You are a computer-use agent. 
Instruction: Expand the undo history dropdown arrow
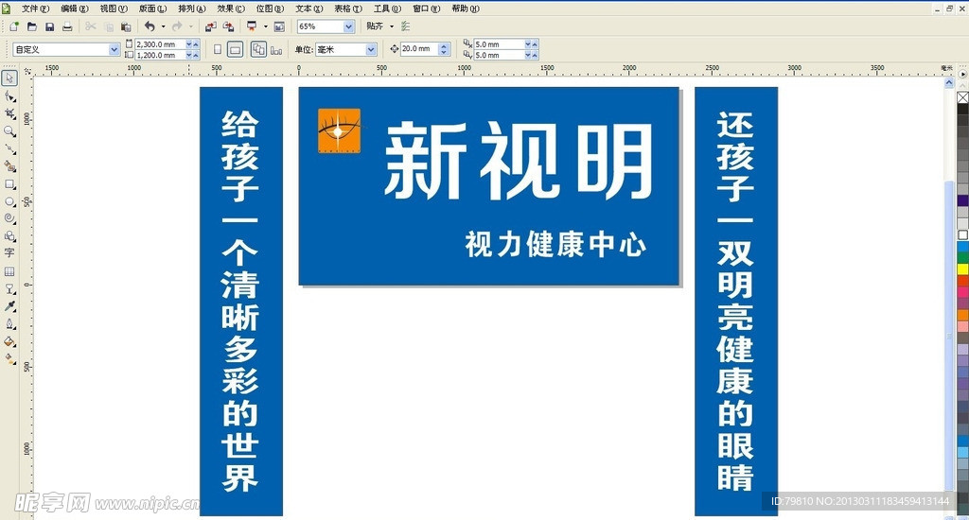pos(163,26)
